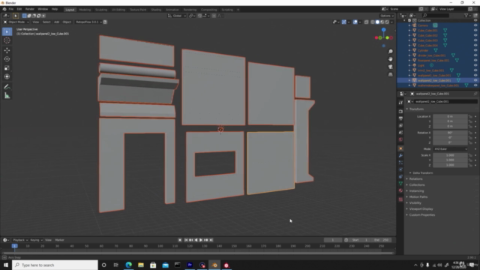Hide the Light object in outliner
The image size is (480, 270).
pyautogui.click(x=475, y=65)
